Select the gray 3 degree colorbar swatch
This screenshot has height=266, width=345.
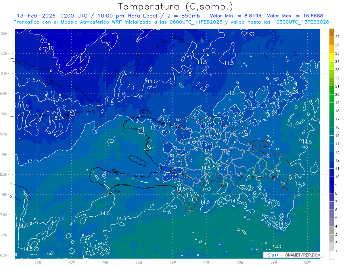pos(331,238)
